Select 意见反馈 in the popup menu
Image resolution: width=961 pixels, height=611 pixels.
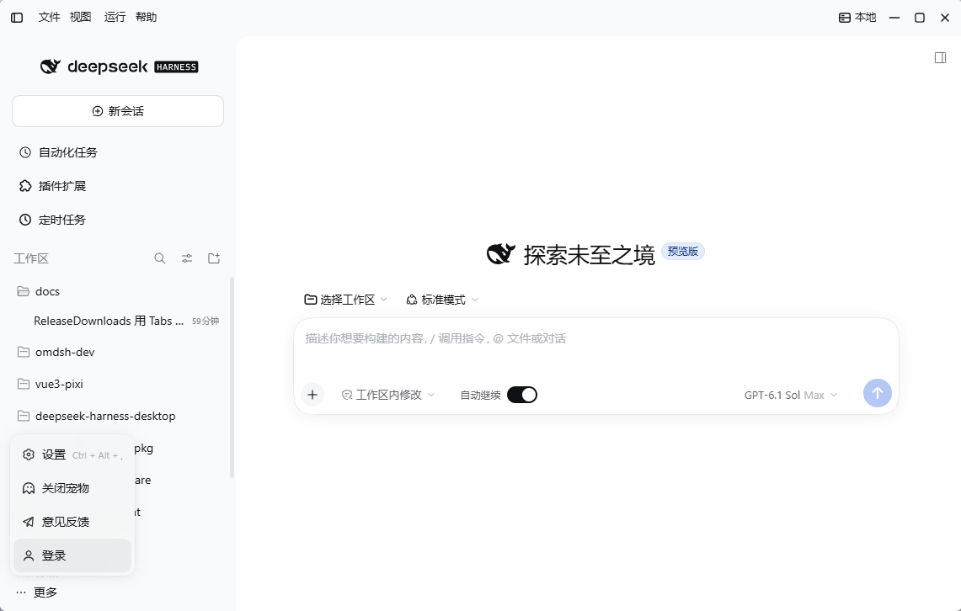click(72, 522)
